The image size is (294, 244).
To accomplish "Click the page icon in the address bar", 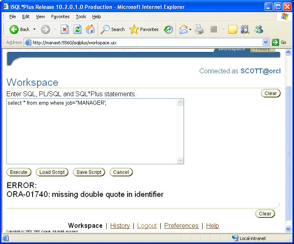I will coord(28,42).
